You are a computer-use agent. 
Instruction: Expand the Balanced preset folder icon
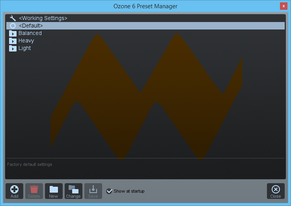click(13, 33)
